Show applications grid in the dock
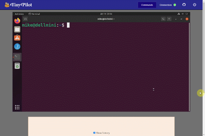The width and height of the screenshot is (205, 136). tap(17, 107)
